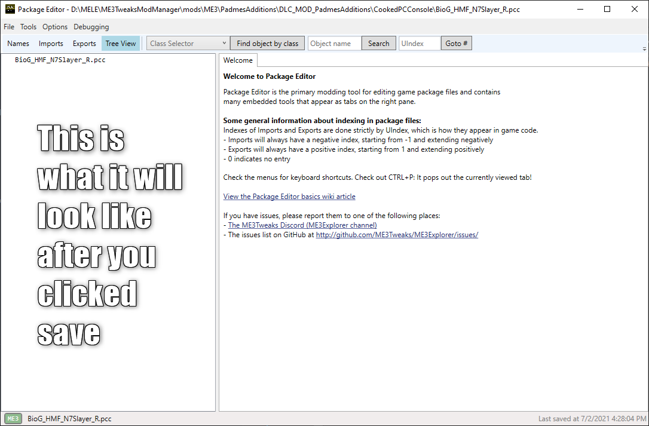The height and width of the screenshot is (426, 649).
Task: Focus the Object name input field
Action: (335, 44)
